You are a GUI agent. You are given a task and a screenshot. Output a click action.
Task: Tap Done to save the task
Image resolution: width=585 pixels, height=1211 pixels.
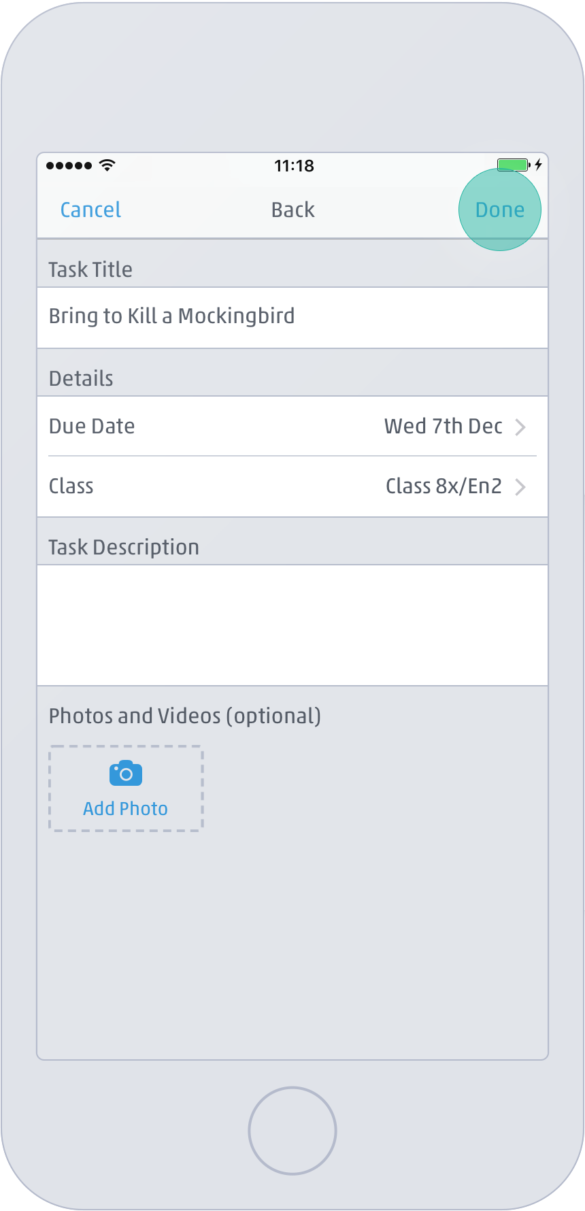coord(500,210)
